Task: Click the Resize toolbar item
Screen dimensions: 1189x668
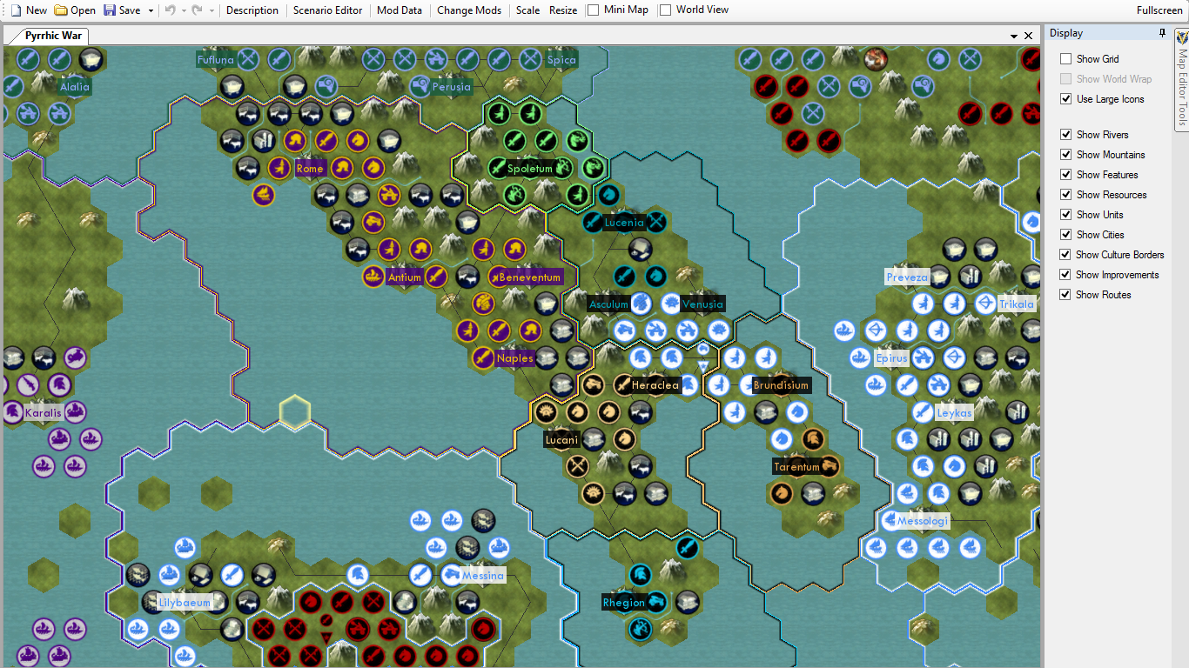Action: (x=563, y=10)
